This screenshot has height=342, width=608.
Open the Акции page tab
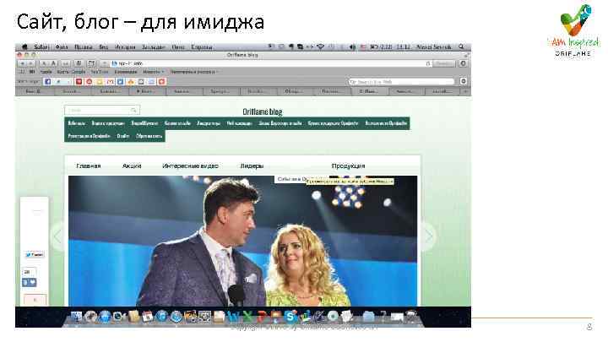pos(132,166)
